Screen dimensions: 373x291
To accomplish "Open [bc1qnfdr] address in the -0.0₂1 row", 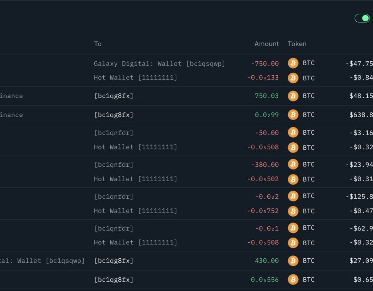I will [x=114, y=229].
